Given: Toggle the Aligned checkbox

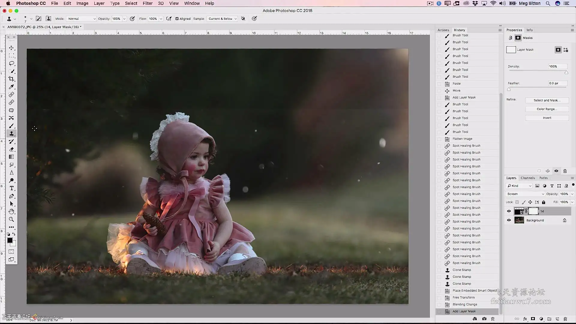Looking at the screenshot, I should click(x=177, y=19).
